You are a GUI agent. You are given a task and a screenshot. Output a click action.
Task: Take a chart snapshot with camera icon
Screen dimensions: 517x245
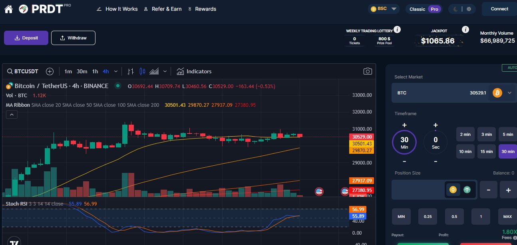pos(368,71)
